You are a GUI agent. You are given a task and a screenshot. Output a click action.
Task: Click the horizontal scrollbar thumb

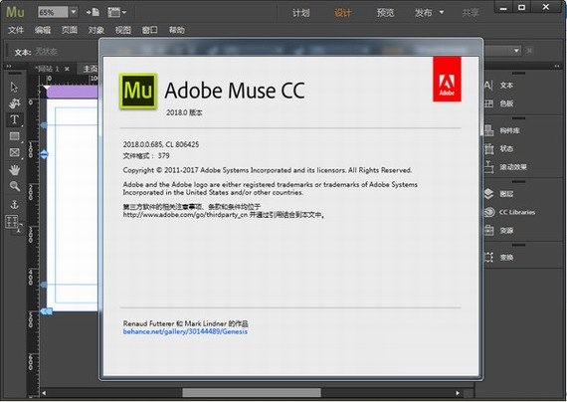[252, 393]
